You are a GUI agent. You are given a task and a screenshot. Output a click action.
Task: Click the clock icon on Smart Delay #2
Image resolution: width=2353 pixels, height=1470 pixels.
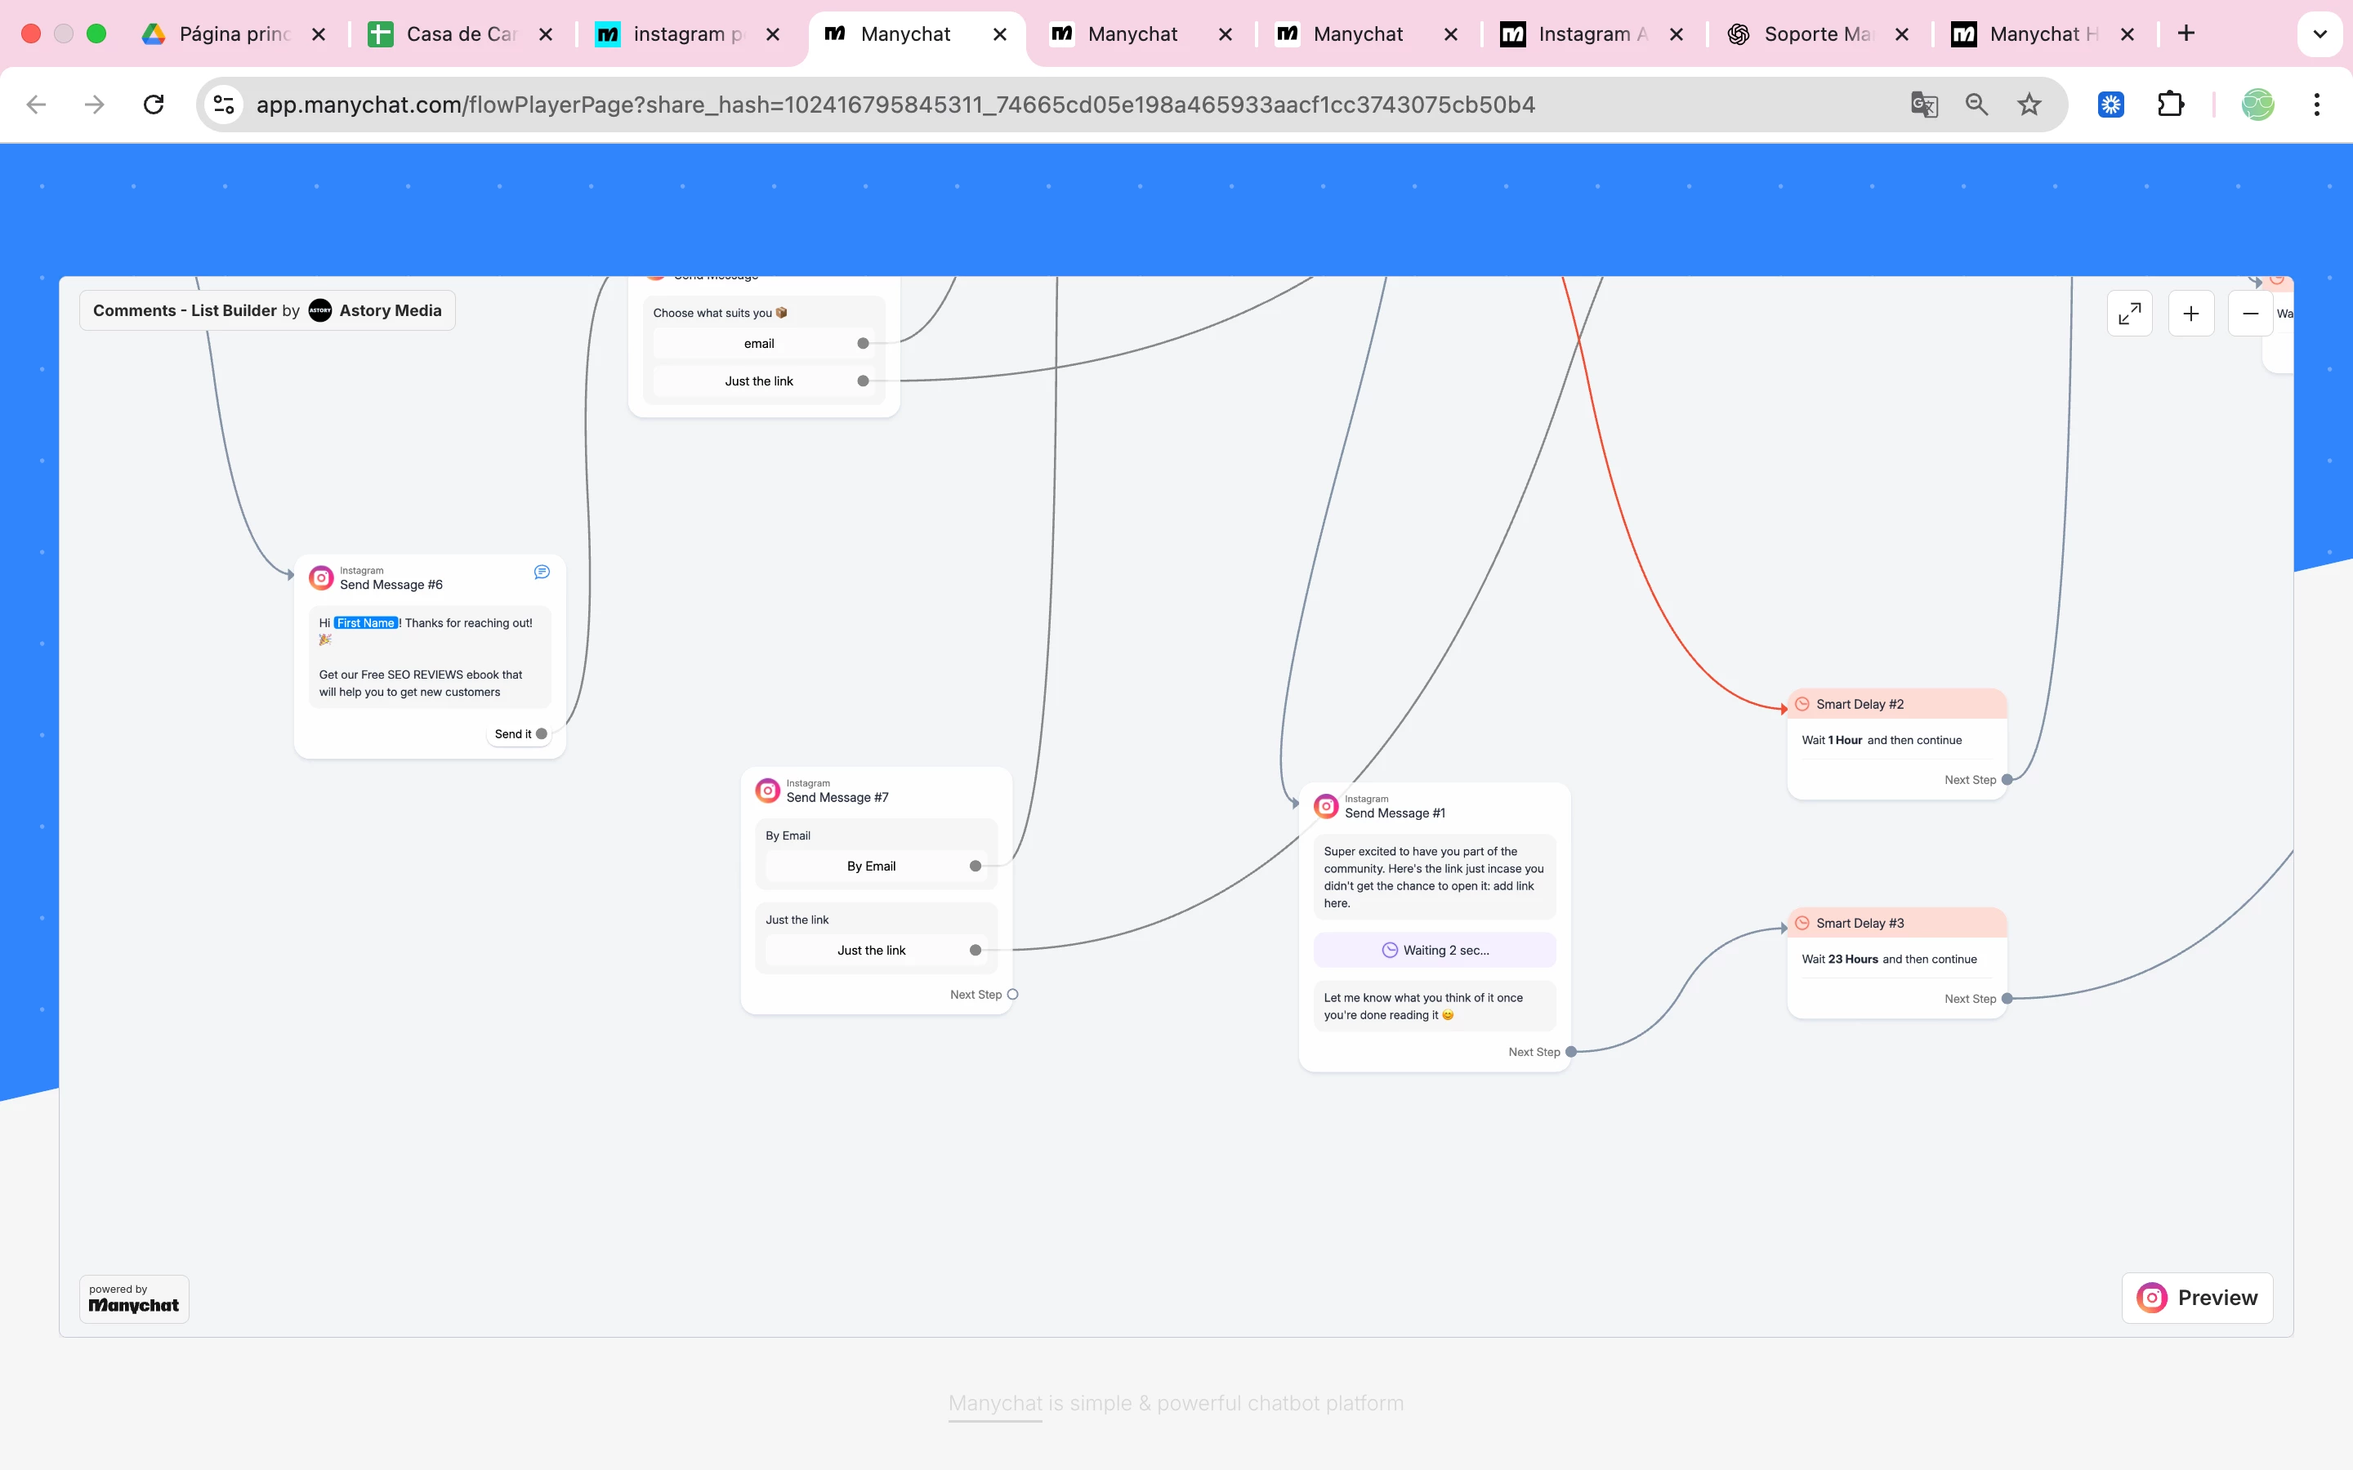click(1802, 704)
